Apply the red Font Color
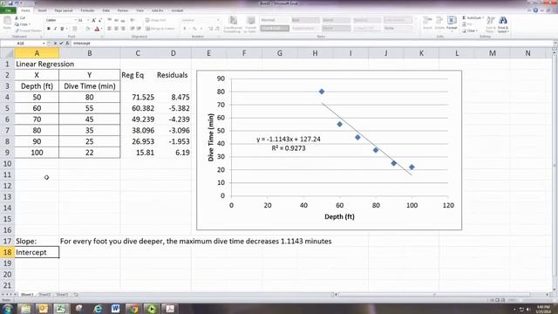The image size is (558, 314). point(97,29)
